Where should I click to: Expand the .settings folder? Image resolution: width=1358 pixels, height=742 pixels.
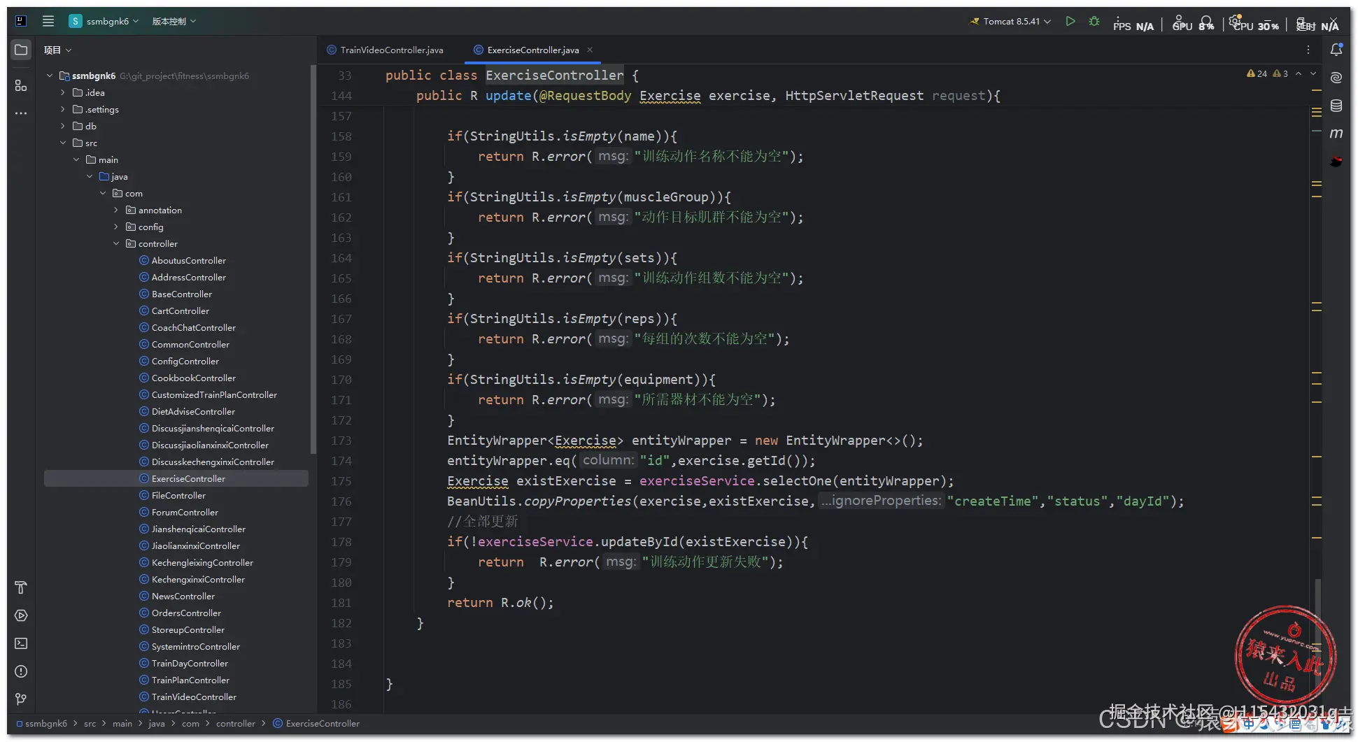coord(63,109)
